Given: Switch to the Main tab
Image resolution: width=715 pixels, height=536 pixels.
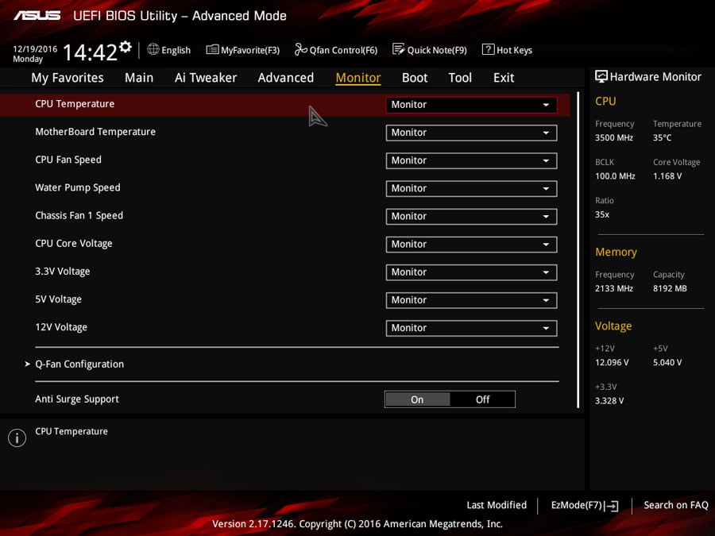Looking at the screenshot, I should 139,78.
